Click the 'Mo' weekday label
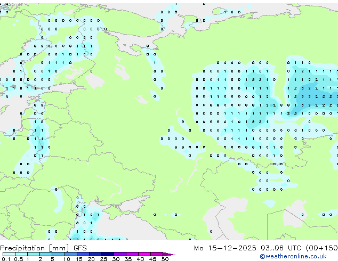 (199, 248)
